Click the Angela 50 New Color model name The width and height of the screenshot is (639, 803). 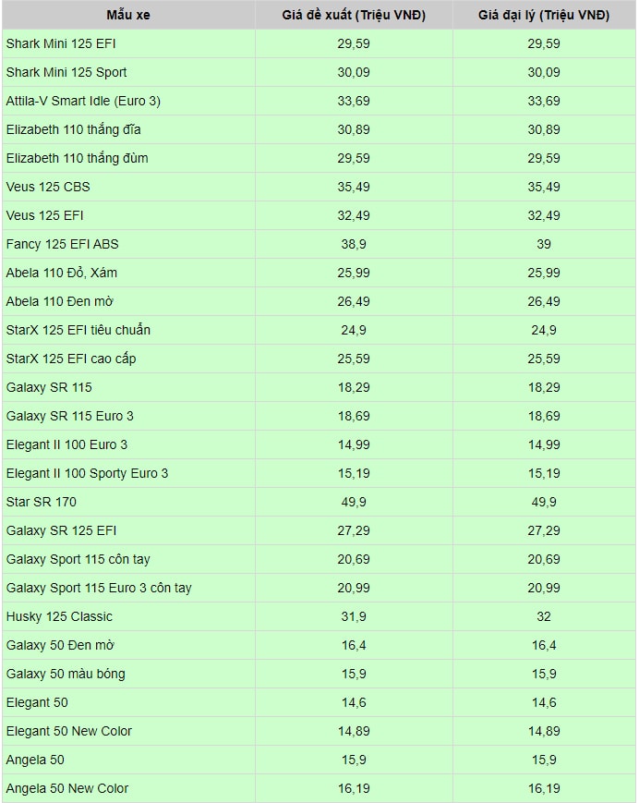point(67,788)
